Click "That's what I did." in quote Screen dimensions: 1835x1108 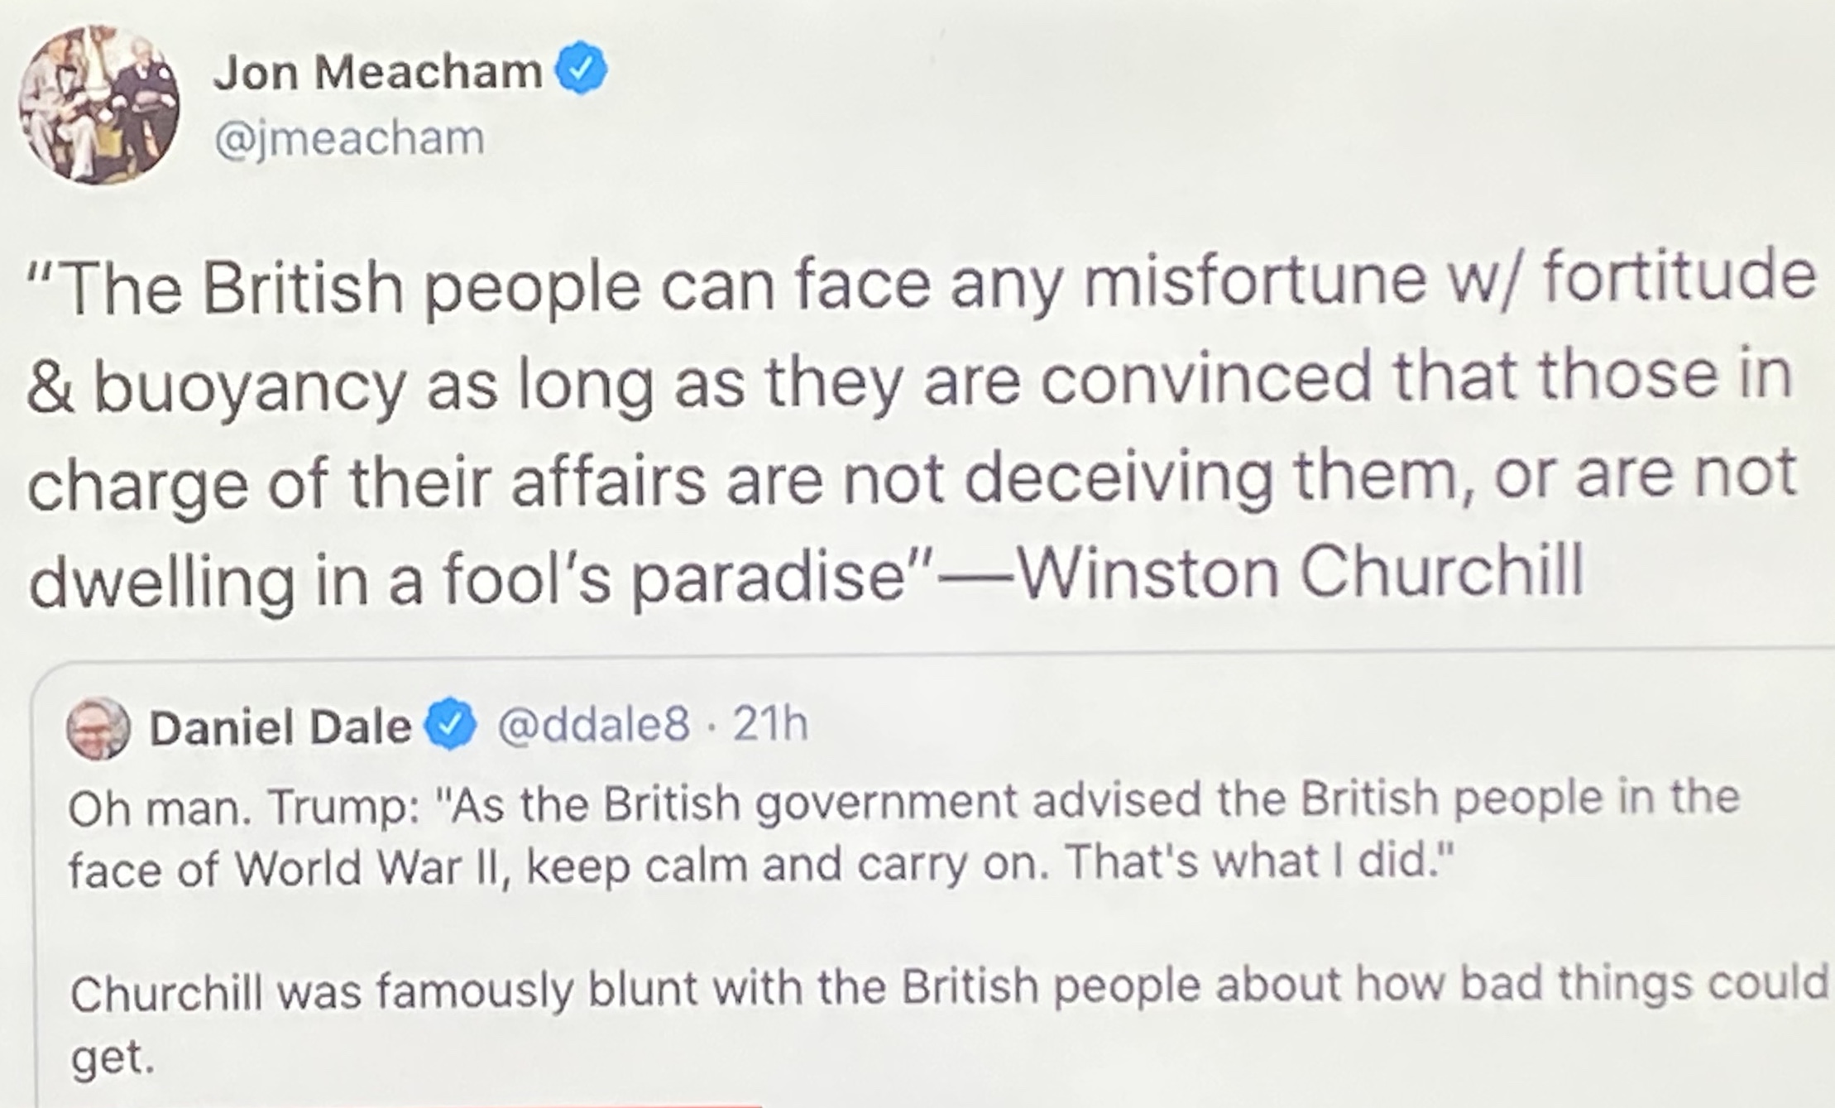tap(1258, 863)
